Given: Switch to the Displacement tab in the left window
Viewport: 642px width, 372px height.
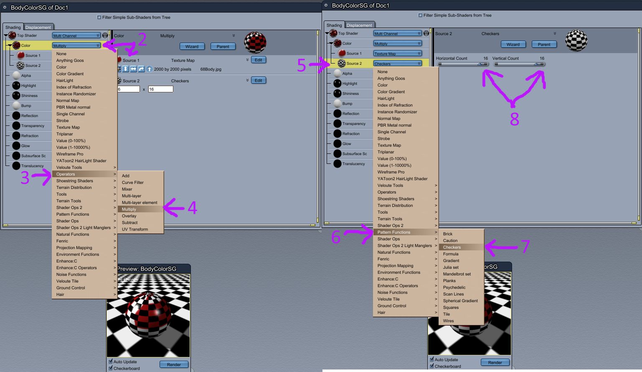Looking at the screenshot, I should click(x=38, y=28).
